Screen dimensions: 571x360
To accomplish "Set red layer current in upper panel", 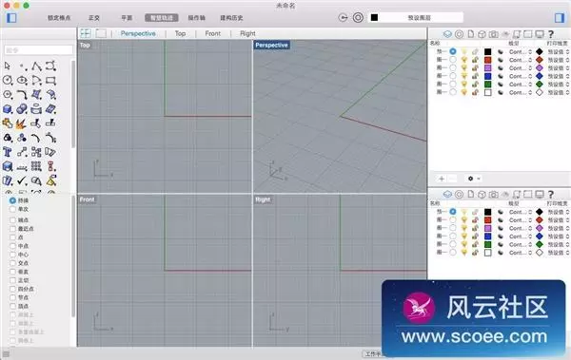I will click(x=453, y=59).
